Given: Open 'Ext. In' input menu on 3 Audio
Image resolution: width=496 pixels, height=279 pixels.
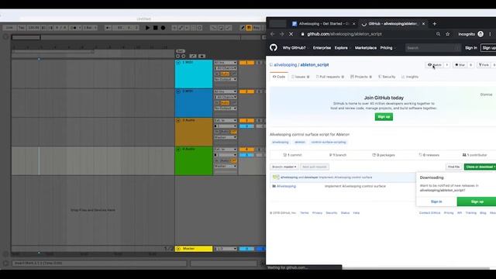Looking at the screenshot, I should coord(226,121).
